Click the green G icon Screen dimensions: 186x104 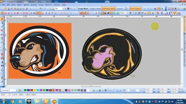coord(118,13)
